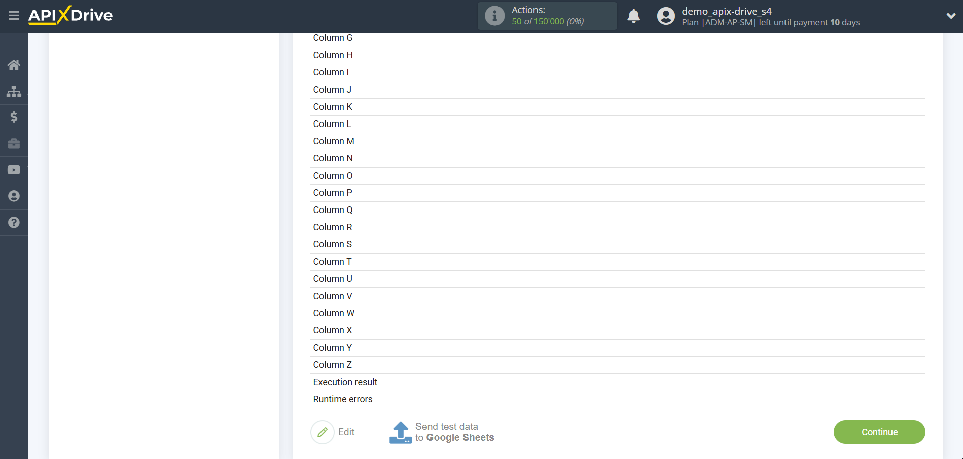
Task: Select the Column Z row
Action: pos(618,365)
